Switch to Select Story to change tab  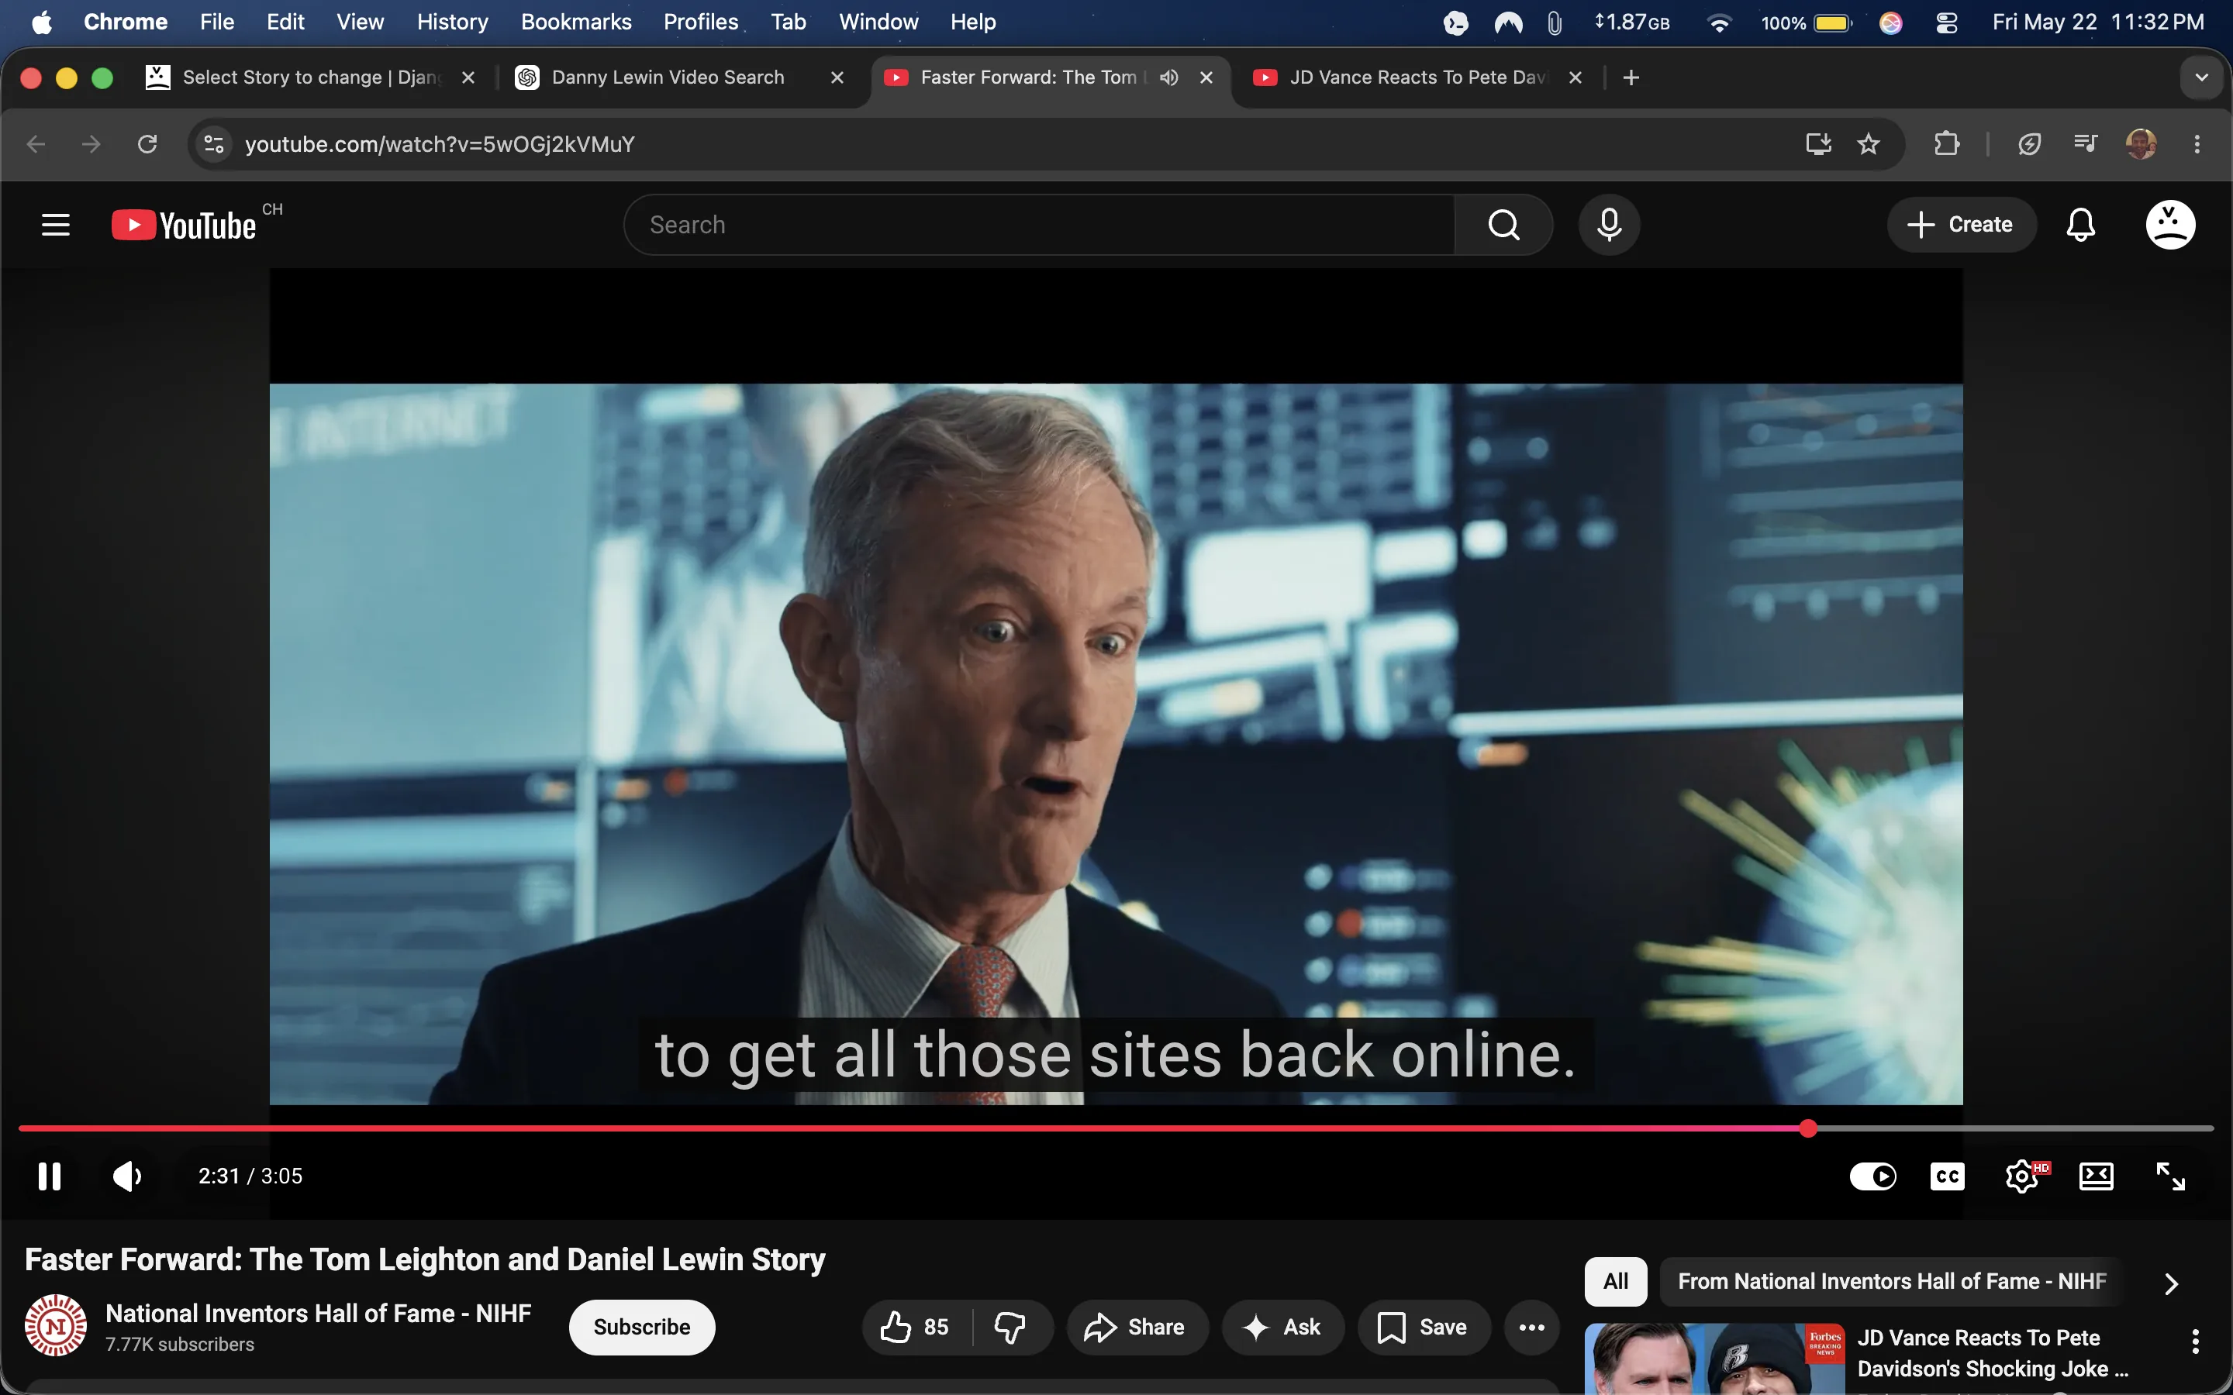pyautogui.click(x=311, y=77)
